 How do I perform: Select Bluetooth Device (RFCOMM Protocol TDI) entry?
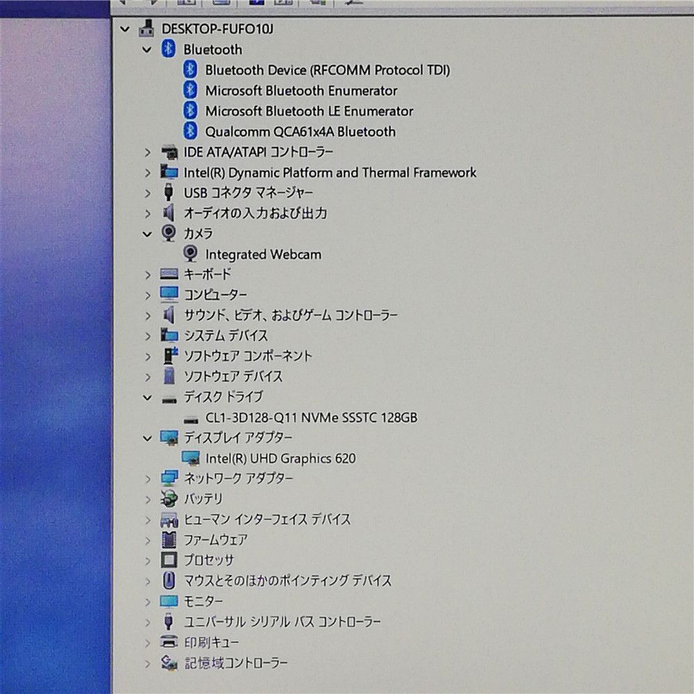pyautogui.click(x=328, y=70)
